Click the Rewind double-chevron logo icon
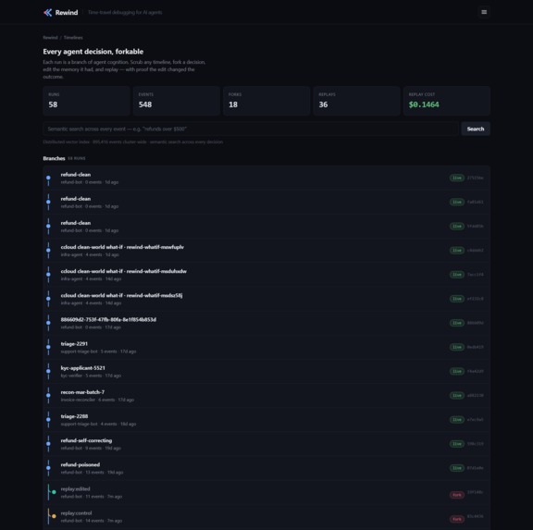 pos(47,13)
